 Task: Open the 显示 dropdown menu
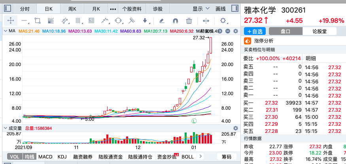[201, 9]
